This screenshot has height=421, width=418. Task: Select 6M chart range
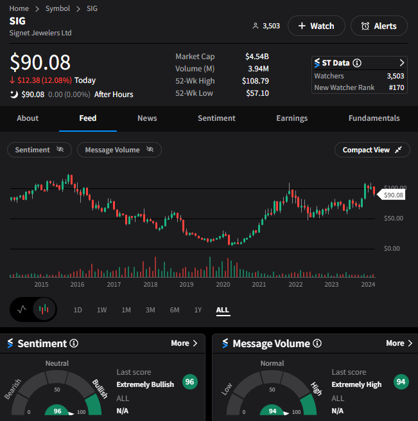175,310
